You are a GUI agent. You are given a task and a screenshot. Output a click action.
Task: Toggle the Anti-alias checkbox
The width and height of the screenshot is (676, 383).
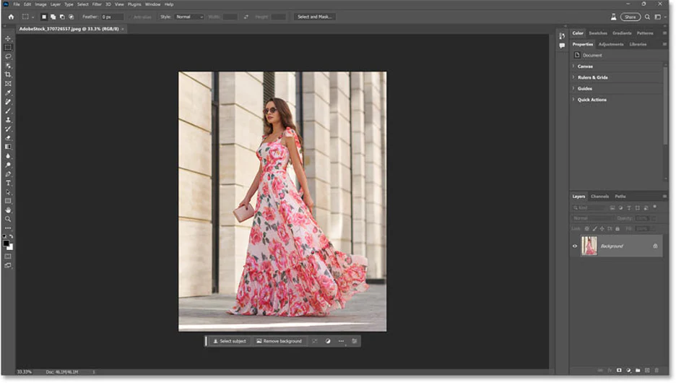[130, 17]
